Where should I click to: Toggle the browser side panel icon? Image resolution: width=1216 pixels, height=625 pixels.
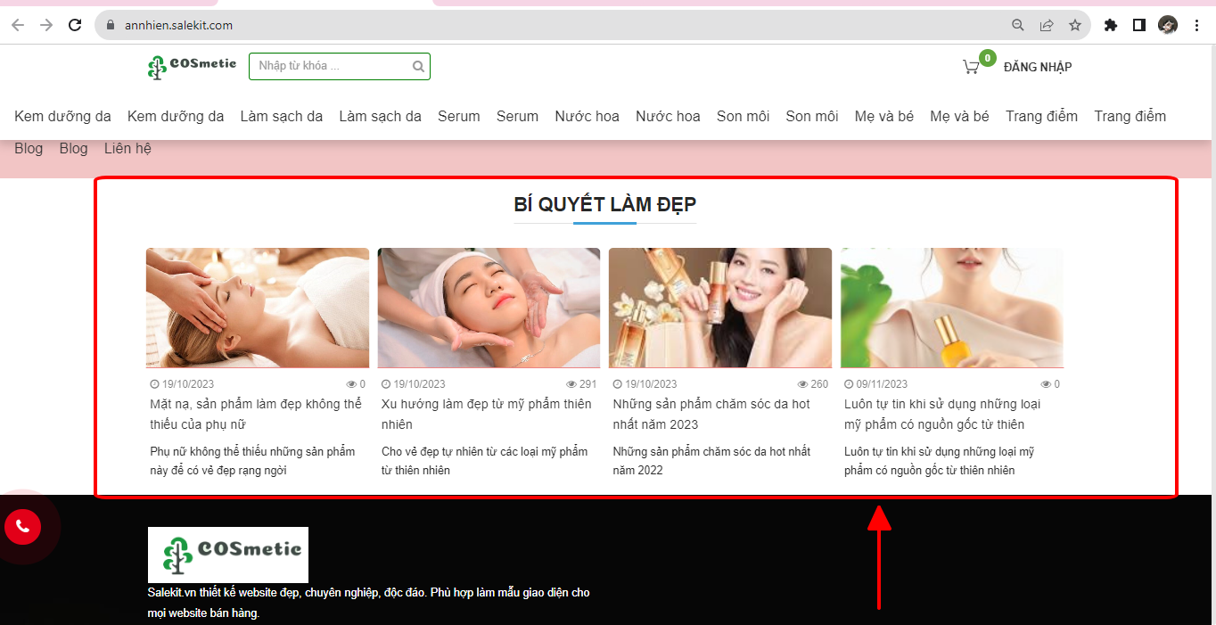[x=1138, y=25]
